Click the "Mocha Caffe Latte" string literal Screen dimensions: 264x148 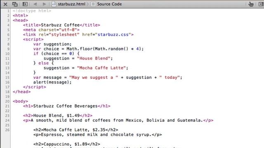click(x=101, y=68)
